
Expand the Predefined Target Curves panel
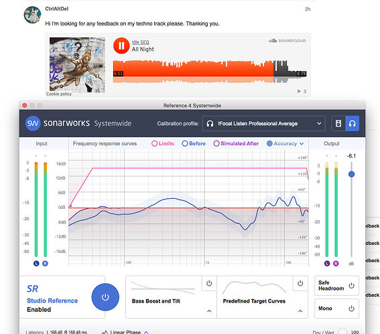[300, 311]
